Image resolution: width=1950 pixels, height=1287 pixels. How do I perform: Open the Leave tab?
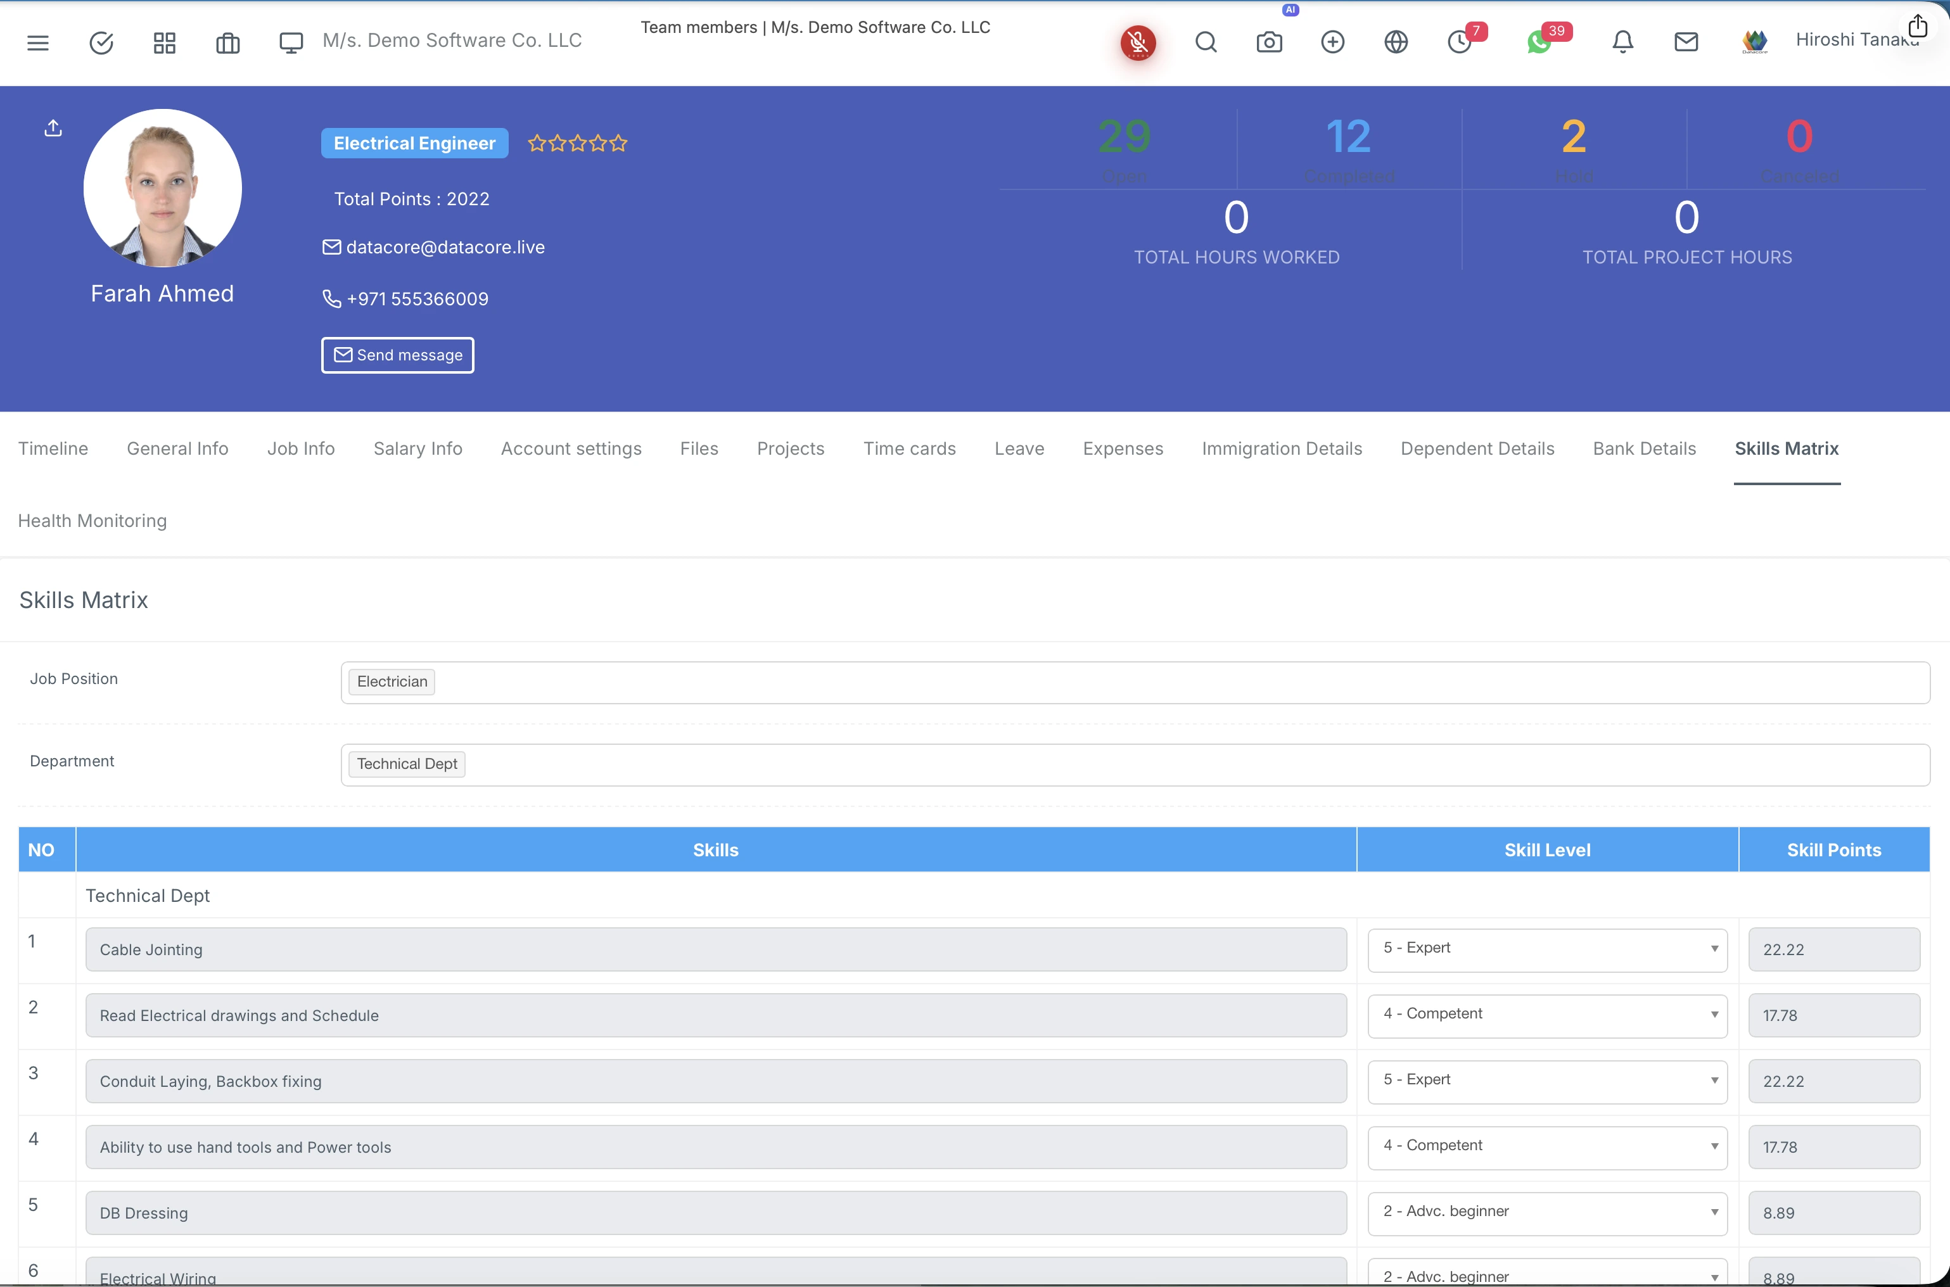1019,449
